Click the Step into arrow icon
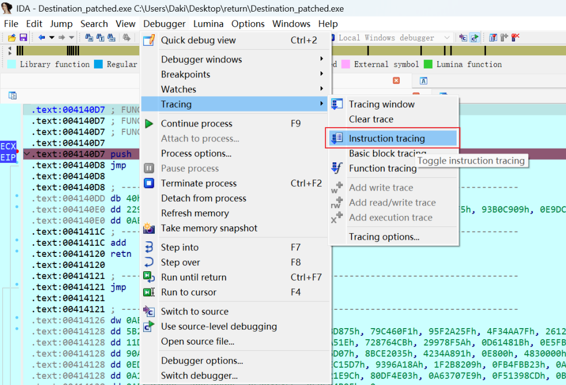Viewport: 566px width, 385px height. [149, 247]
